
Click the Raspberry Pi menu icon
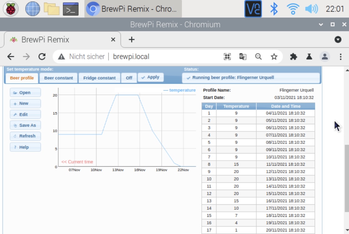[x=11, y=9]
